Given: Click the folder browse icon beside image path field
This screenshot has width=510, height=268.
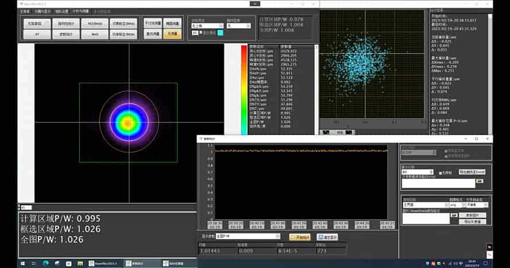Looking at the screenshot, I should point(453,215).
